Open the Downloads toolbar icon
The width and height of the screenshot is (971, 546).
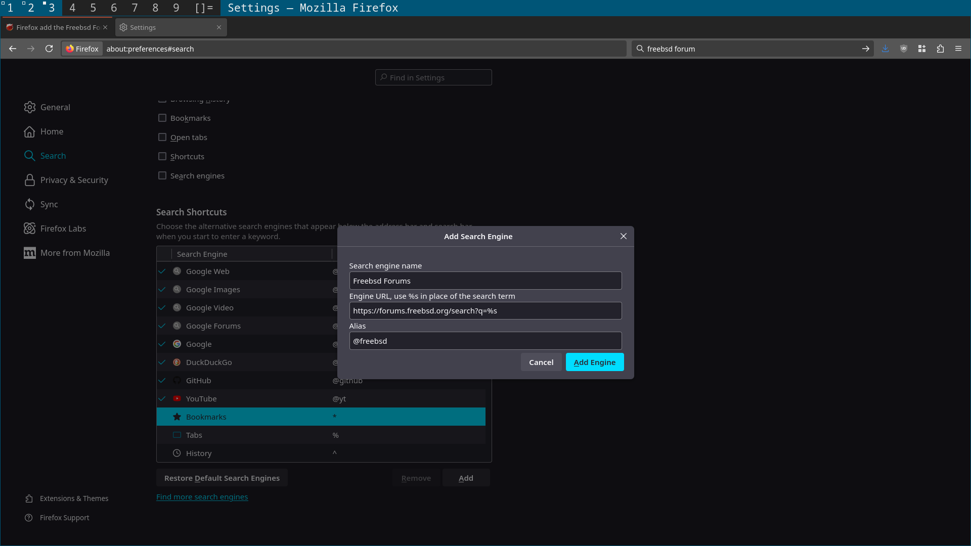pyautogui.click(x=885, y=49)
